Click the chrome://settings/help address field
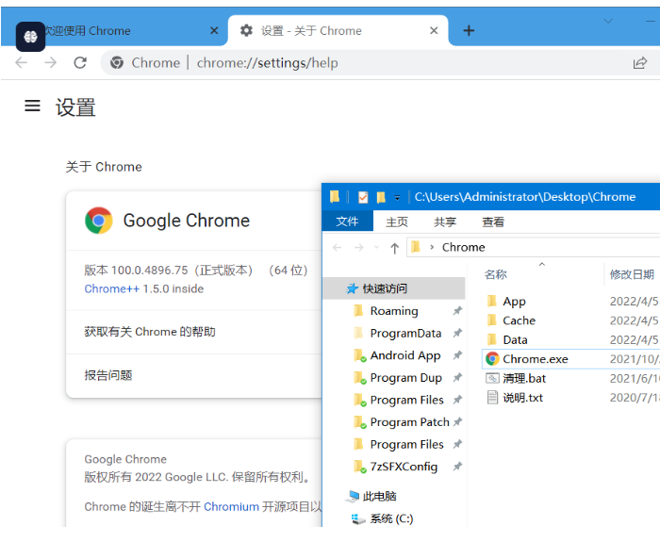Image resolution: width=660 pixels, height=542 pixels. pos(267,63)
